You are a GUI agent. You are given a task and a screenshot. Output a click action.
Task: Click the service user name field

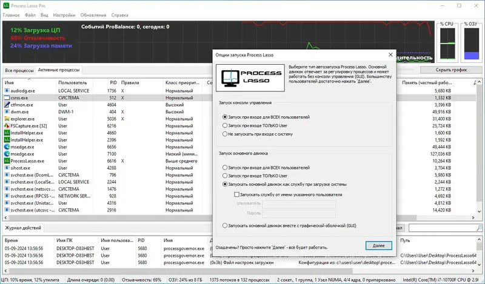299,203
